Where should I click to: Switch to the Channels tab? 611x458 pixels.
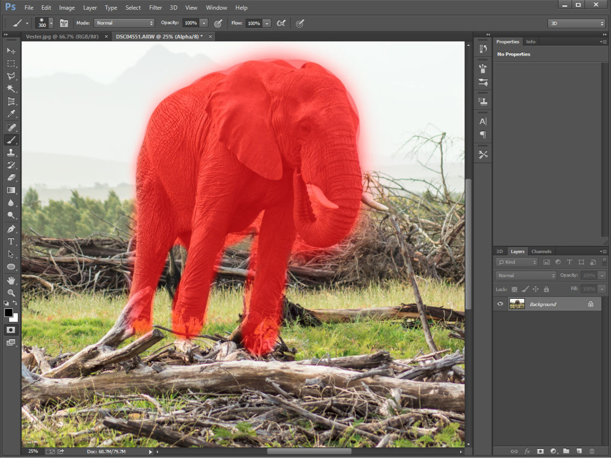(541, 251)
